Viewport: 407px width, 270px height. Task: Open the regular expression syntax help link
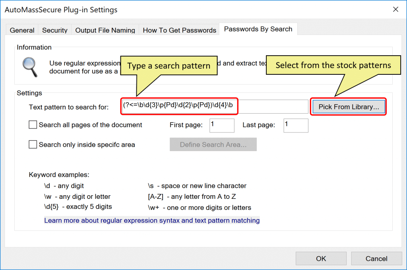152,220
